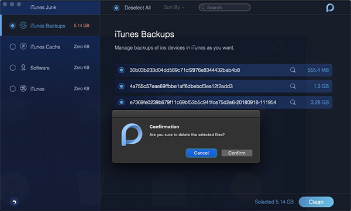
Task: Click backup name 30b03b233d04dd589c71cf2976e8344432bab4b8
Action: tap(185, 70)
